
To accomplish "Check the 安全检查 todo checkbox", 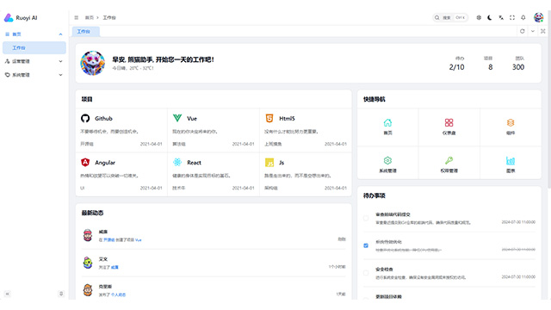I will point(366,273).
